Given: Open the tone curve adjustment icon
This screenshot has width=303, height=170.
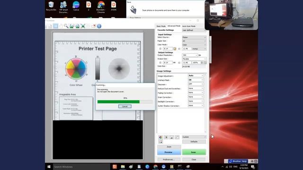Looking at the screenshot, I should pyautogui.click(x=177, y=137).
